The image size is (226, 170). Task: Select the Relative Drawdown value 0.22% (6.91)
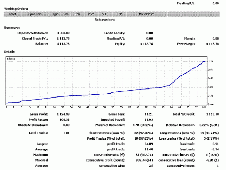(209, 125)
